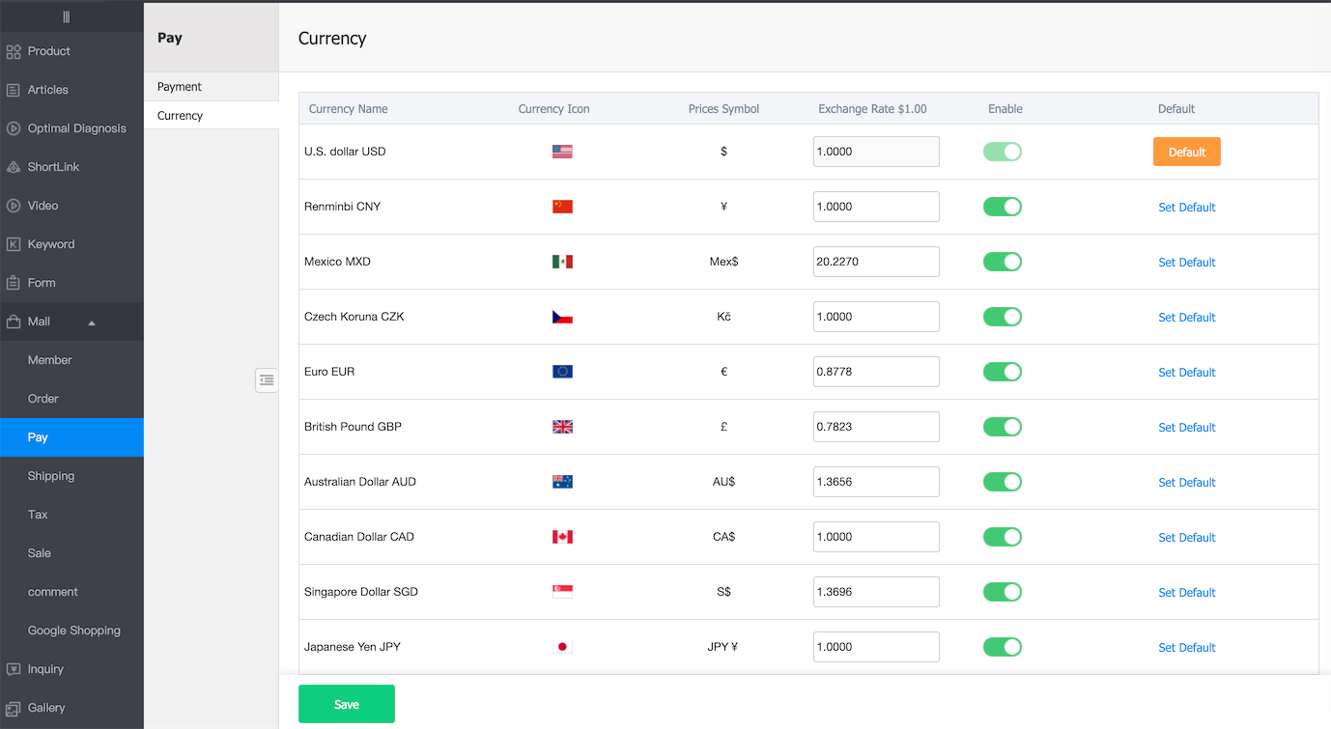Open ShortLink via its sidebar icon
1331x729 pixels.
(x=14, y=167)
